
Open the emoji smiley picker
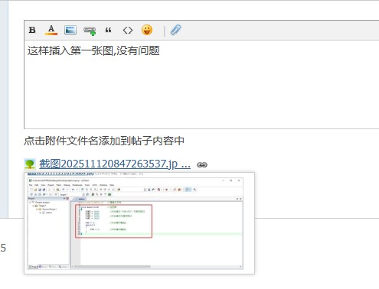pyautogui.click(x=147, y=30)
